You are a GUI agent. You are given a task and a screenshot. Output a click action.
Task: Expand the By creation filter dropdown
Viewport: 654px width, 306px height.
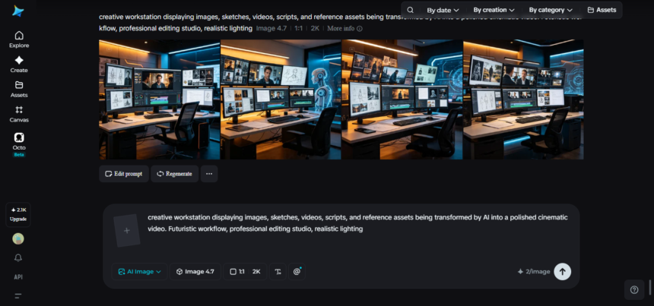click(494, 10)
